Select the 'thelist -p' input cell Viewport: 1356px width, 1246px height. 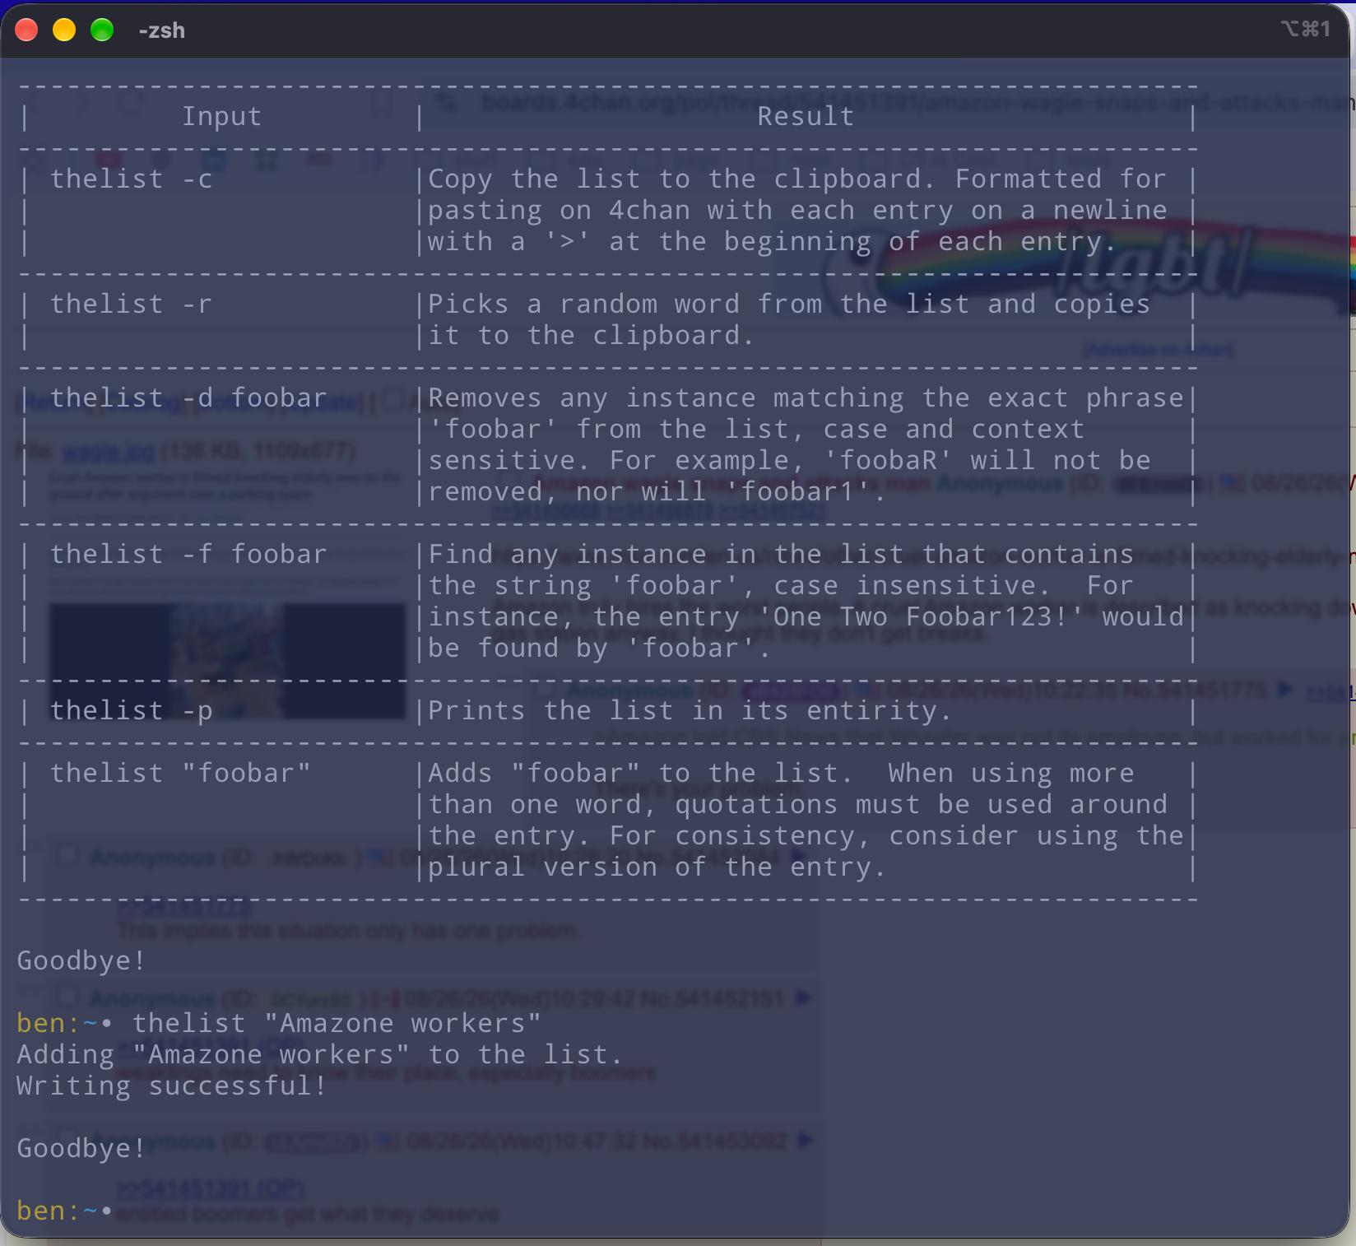(132, 711)
